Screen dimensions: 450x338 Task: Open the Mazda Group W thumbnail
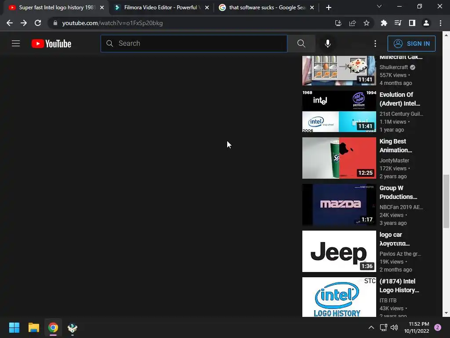pyautogui.click(x=339, y=205)
